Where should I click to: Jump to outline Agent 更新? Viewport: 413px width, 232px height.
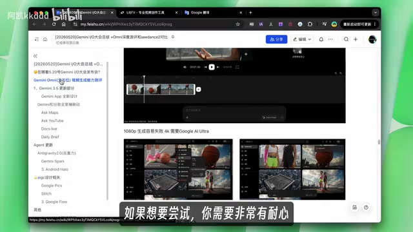43,145
